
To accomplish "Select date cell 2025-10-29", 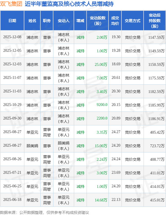I will [x=12, y=105].
